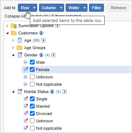The width and height of the screenshot is (132, 133).
Task: Open the Row button dropdown arrow
Action: [x=34, y=8]
